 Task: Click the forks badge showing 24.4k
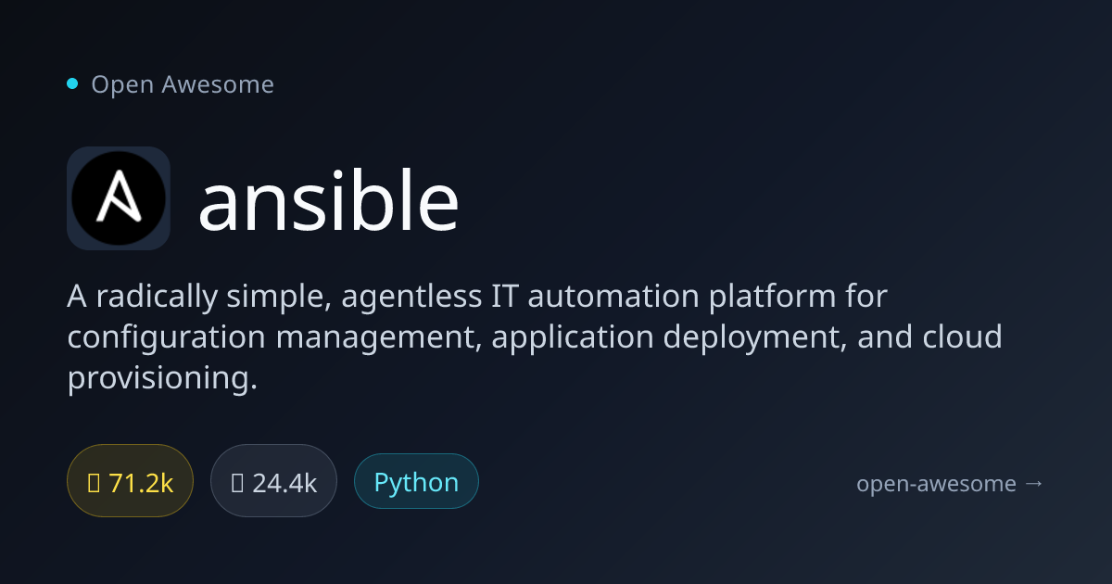coord(273,481)
